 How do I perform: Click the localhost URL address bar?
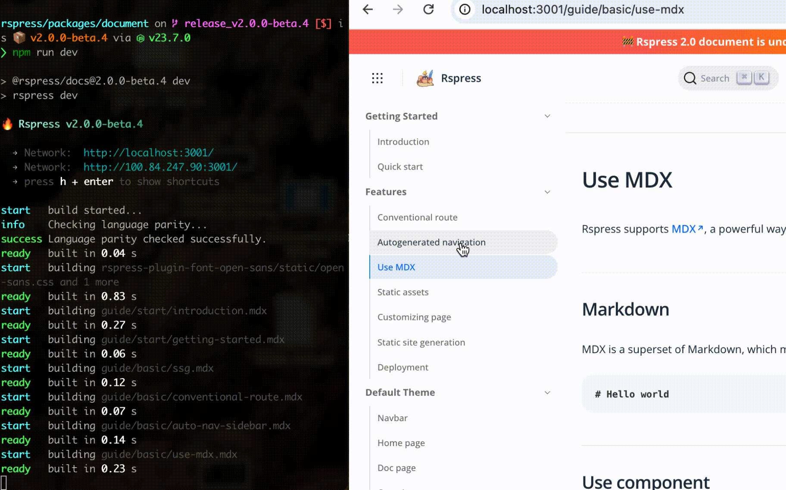pyautogui.click(x=583, y=9)
